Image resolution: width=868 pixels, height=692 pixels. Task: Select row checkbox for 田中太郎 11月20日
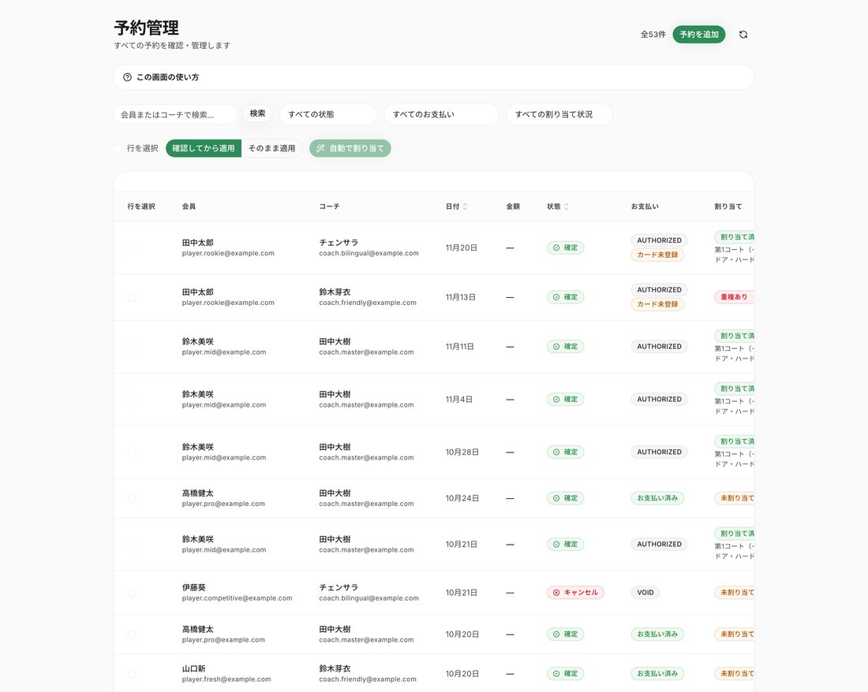132,248
